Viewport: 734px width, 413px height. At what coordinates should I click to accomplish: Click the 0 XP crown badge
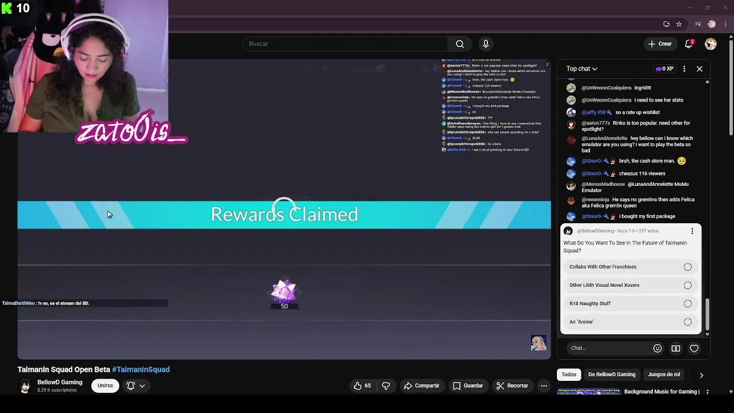tap(664, 69)
